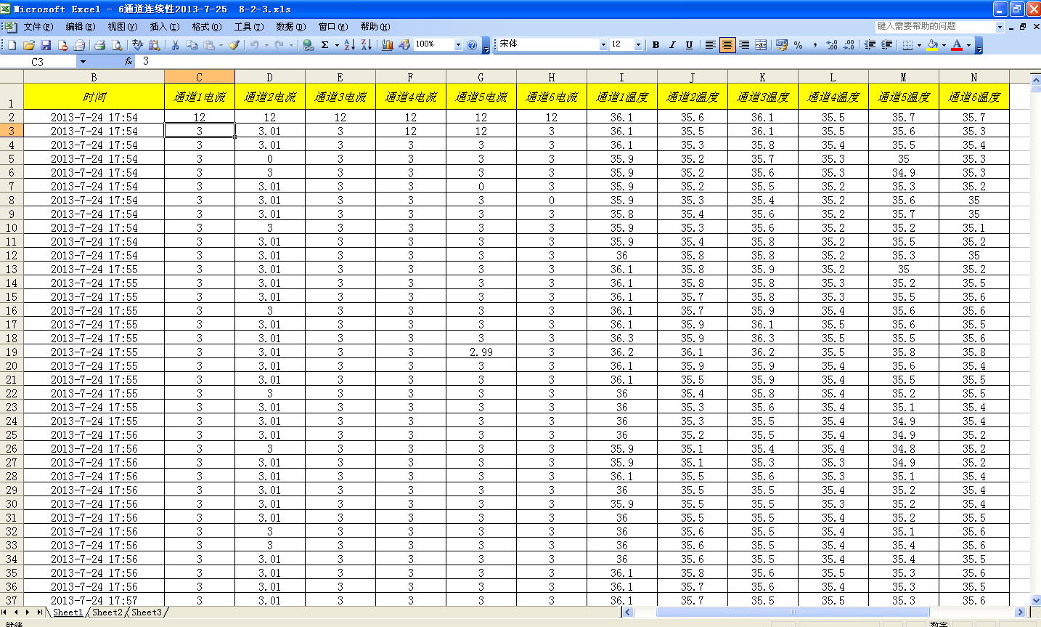Expand the font name dropdown showing 宋体

click(x=603, y=45)
